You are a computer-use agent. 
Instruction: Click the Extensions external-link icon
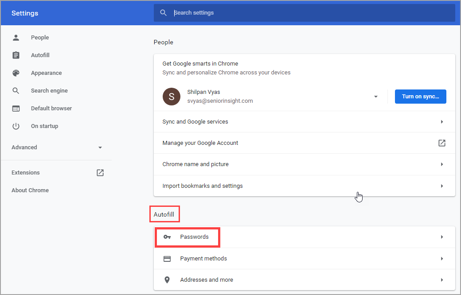click(100, 172)
